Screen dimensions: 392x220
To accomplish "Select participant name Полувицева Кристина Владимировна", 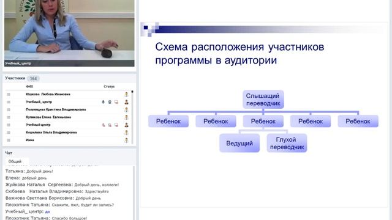I will (56, 109).
